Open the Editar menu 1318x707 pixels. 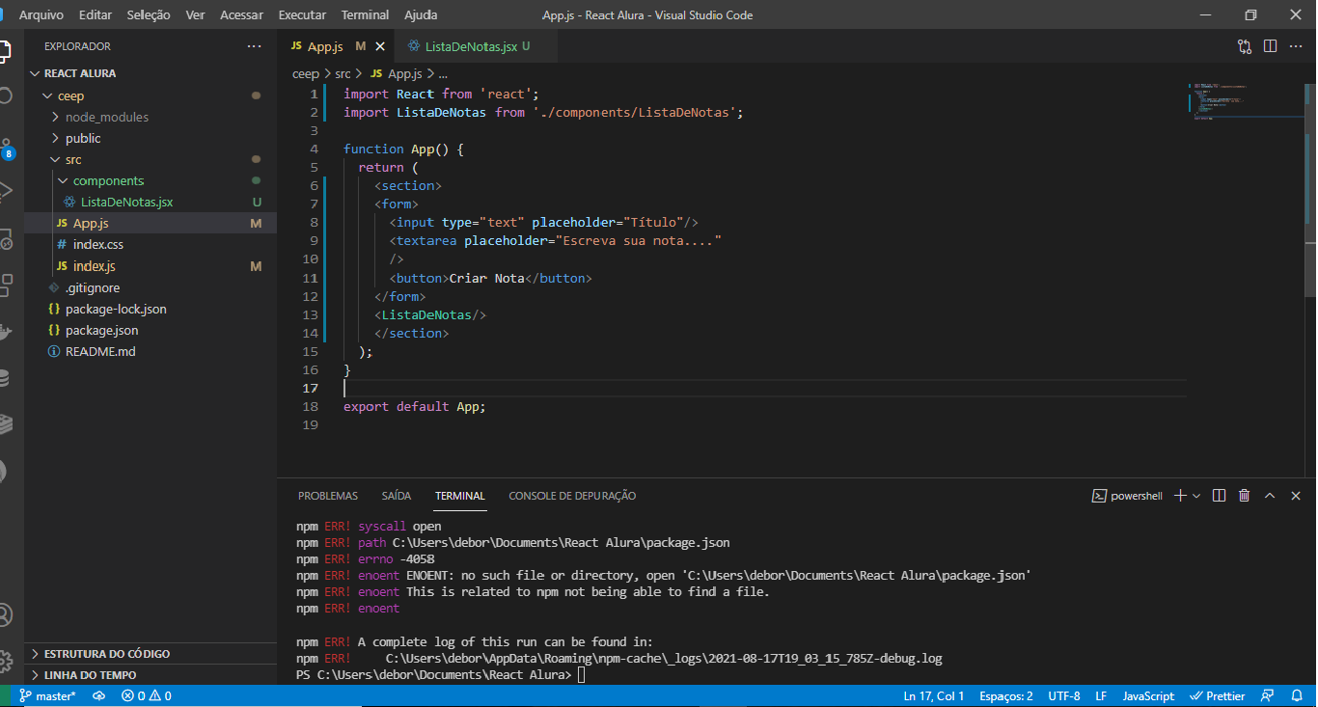(96, 14)
